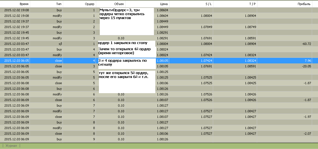Sort by the Цена column header

point(164,4)
